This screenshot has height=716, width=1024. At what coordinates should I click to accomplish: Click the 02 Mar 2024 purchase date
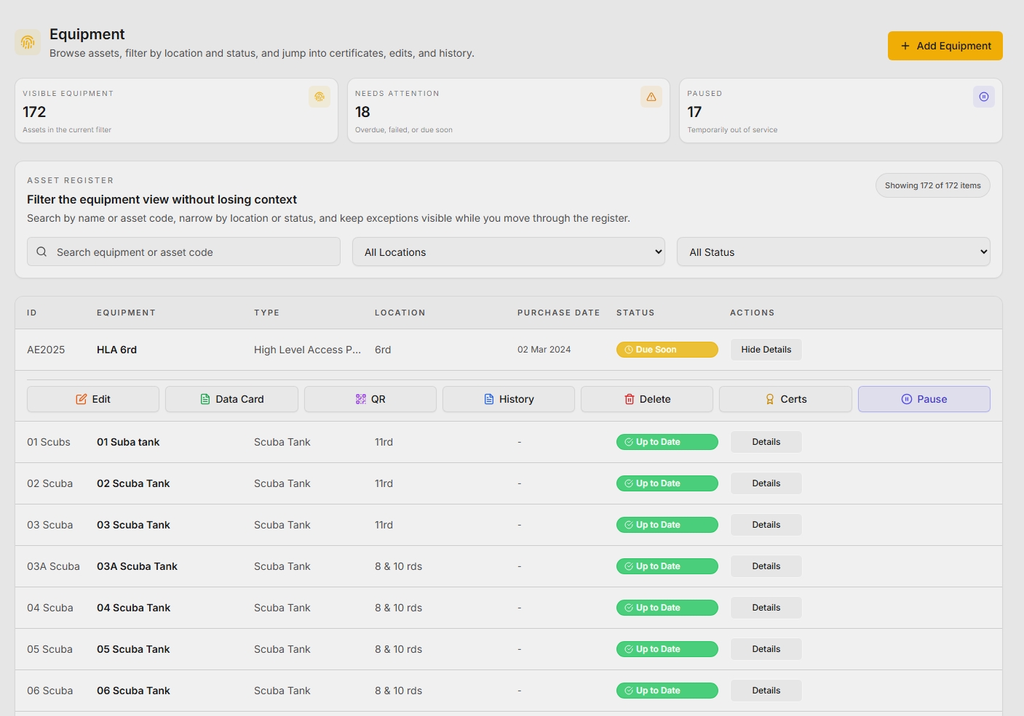tap(544, 350)
